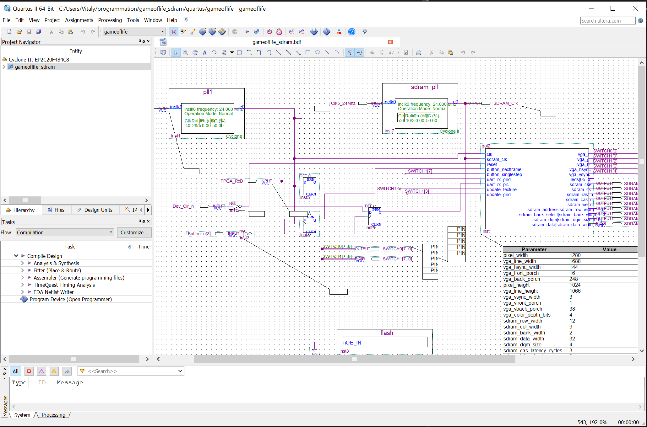Click the Analysis & Synthesis expand arrow

point(22,263)
